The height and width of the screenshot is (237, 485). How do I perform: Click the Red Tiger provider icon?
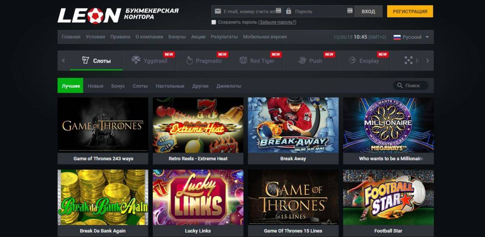pos(243,61)
